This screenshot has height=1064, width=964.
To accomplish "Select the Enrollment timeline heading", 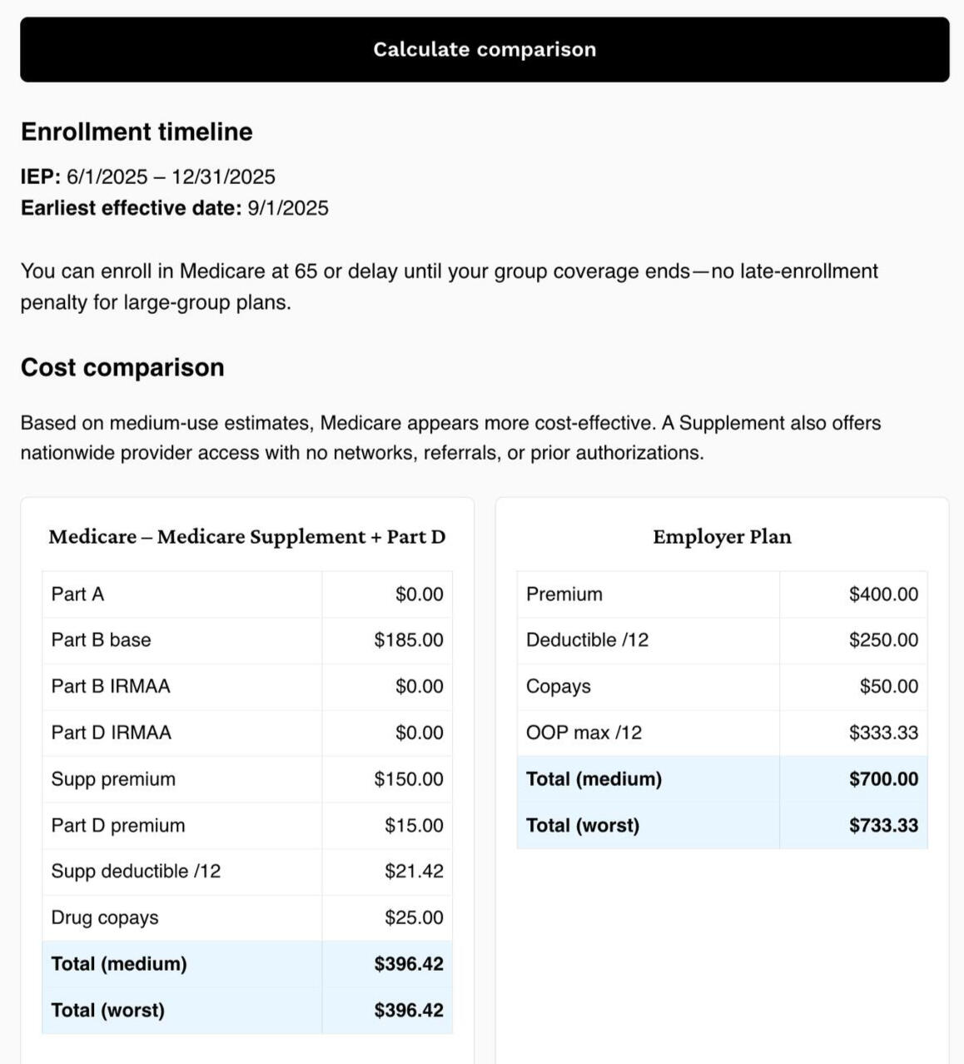I will [137, 132].
